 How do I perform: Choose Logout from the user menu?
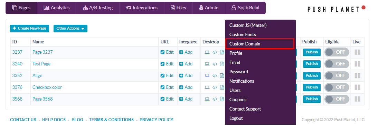236,118
